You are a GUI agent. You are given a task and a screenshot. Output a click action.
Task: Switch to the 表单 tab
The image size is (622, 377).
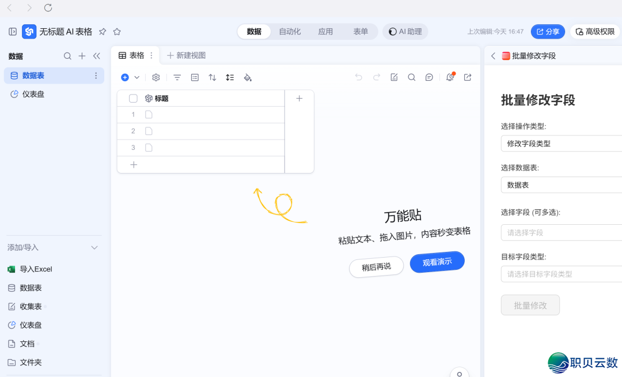(361, 32)
